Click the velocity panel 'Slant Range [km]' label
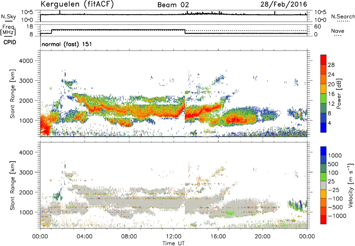This screenshot has height=246, width=355. pyautogui.click(x=12, y=185)
